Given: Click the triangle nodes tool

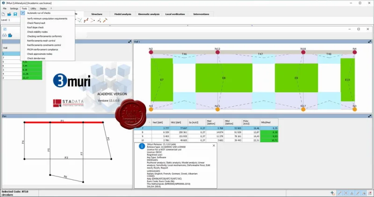Looking at the screenshot, I should point(99,20).
